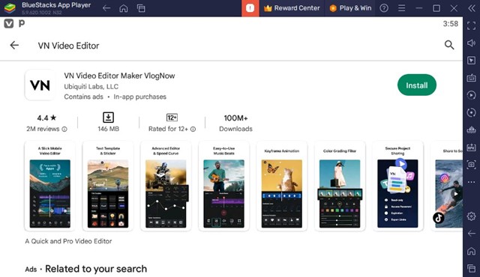
Task: Show more sidebar options (three dots)
Action: click(x=472, y=182)
